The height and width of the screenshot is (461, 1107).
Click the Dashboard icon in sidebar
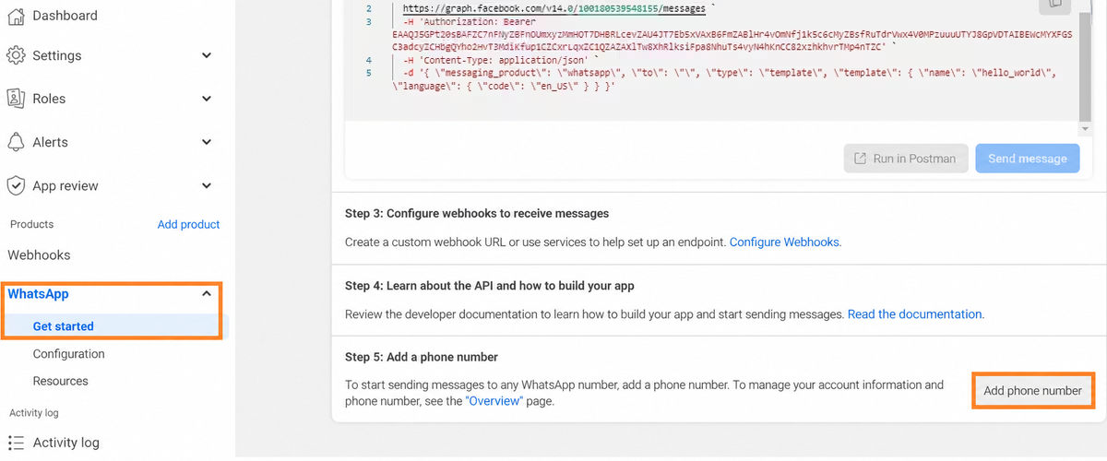(16, 16)
